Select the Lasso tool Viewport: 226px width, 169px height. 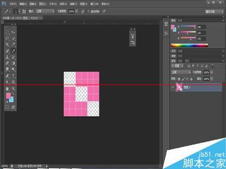click(7, 38)
